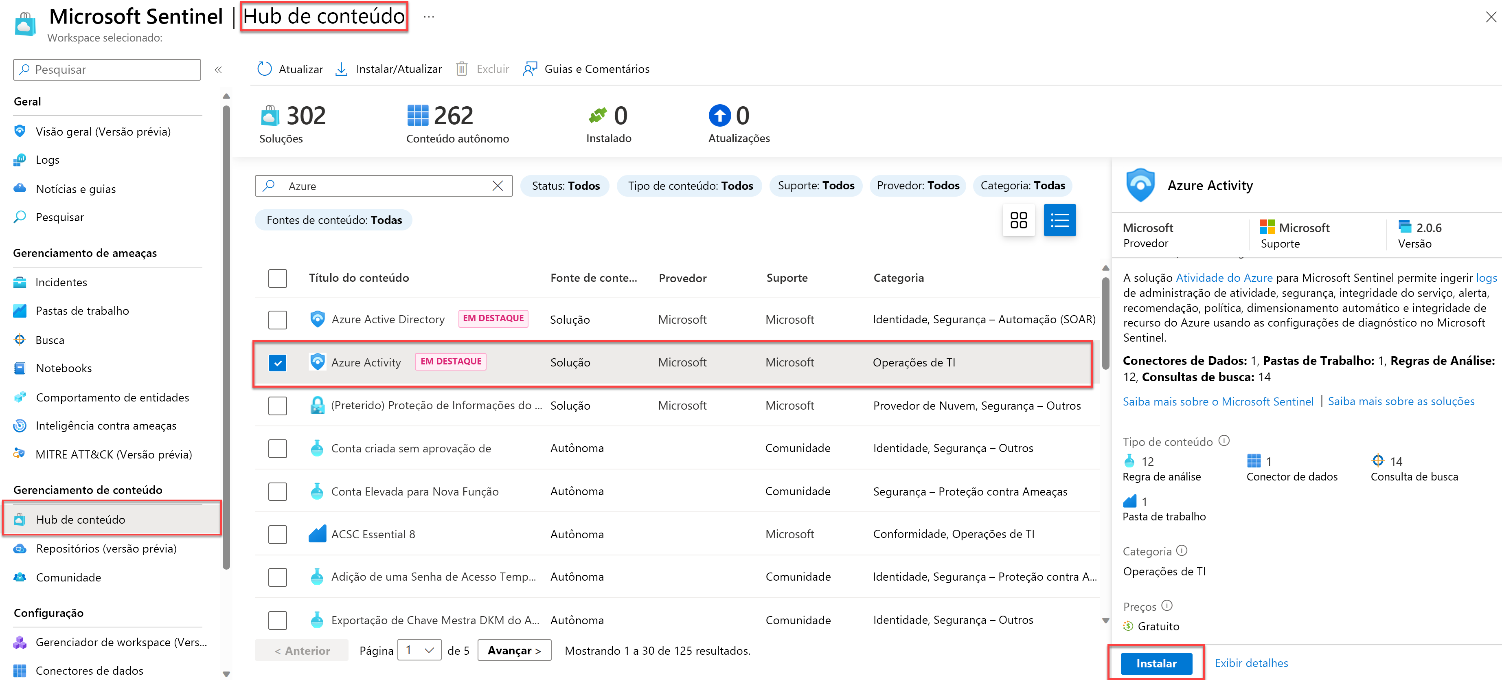
Task: Open Guias e Comentários feedback icon
Action: point(529,69)
